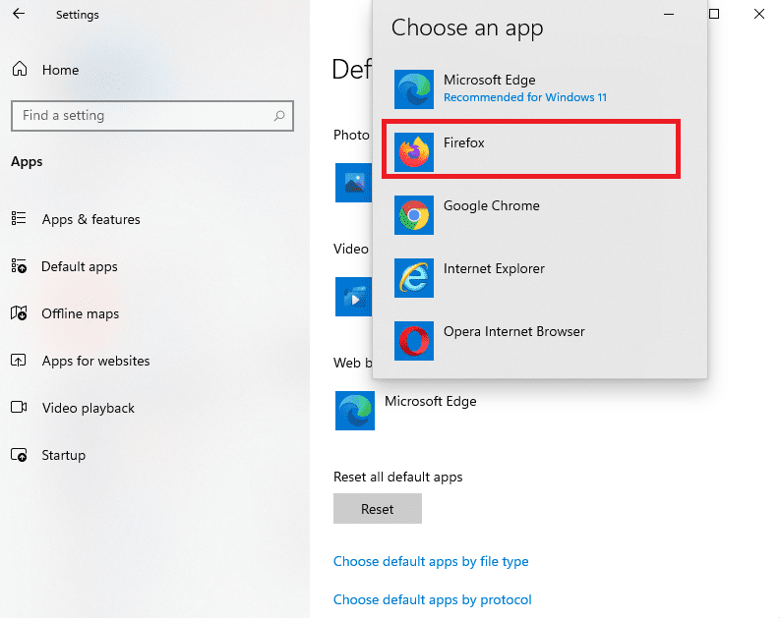Image resolution: width=780 pixels, height=620 pixels.
Task: Open Choose default apps by protocol
Action: click(432, 599)
